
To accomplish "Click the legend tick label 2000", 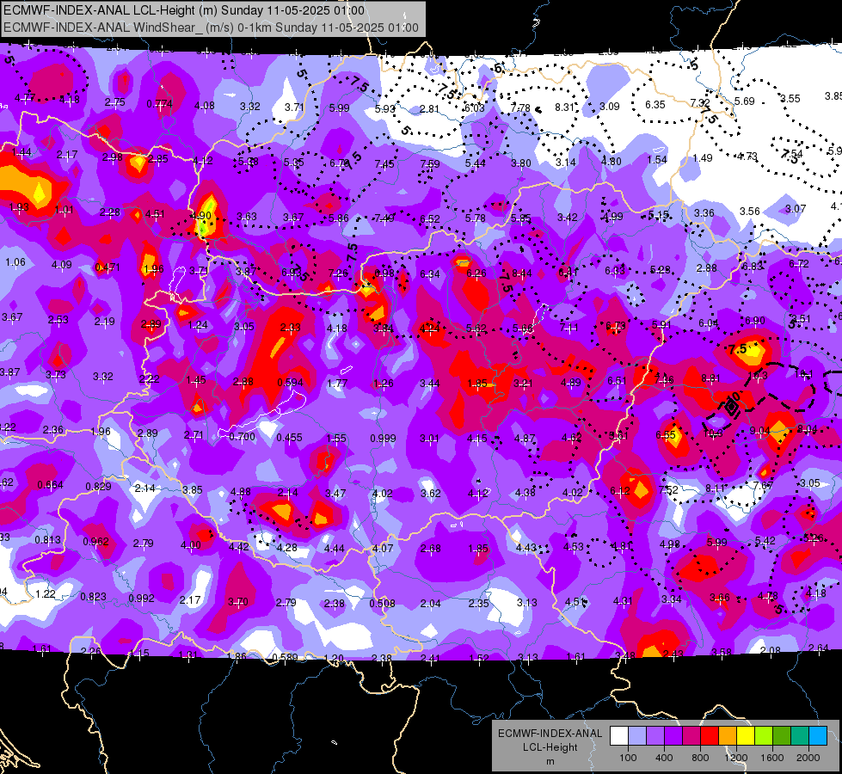I will click(808, 758).
